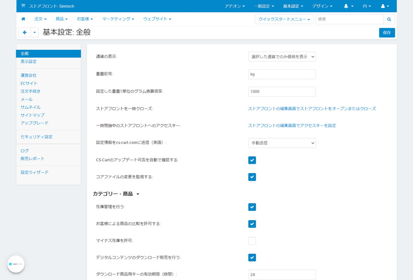The width and height of the screenshot is (413, 280).
Task: Open the アドオン menu
Action: click(x=235, y=6)
